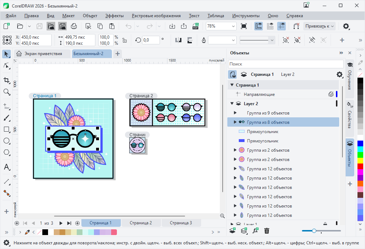
Task: Collapse the Layer 2 tree node
Action: 232,103
